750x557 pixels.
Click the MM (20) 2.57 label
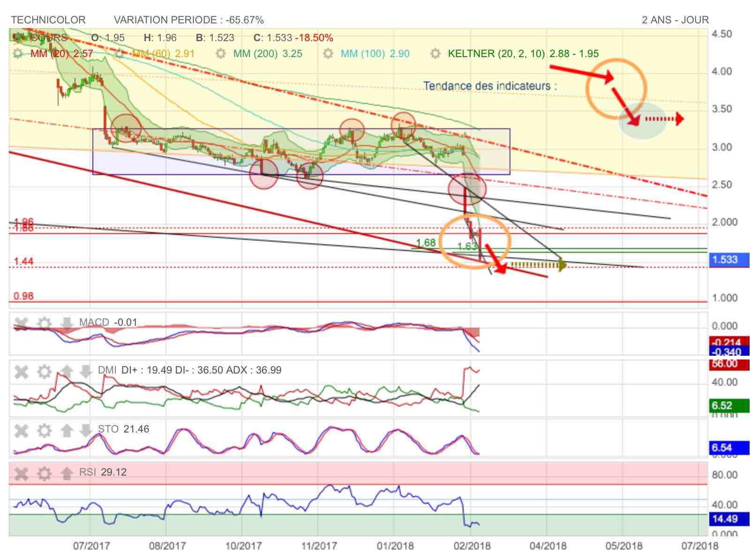(62, 53)
